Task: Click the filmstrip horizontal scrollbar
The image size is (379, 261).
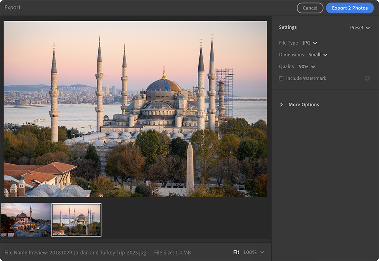Action: [x=135, y=240]
